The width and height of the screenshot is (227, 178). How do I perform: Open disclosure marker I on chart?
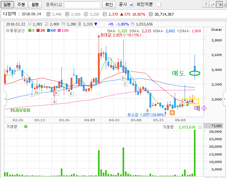(32, 94)
